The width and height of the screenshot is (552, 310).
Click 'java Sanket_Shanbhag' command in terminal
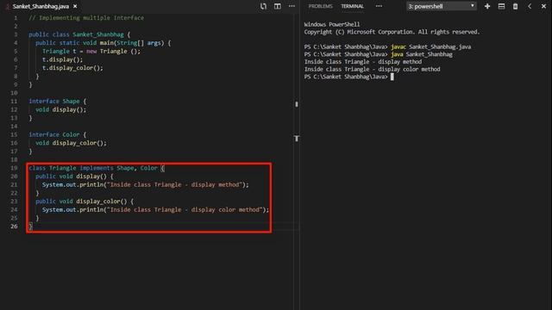(x=422, y=54)
